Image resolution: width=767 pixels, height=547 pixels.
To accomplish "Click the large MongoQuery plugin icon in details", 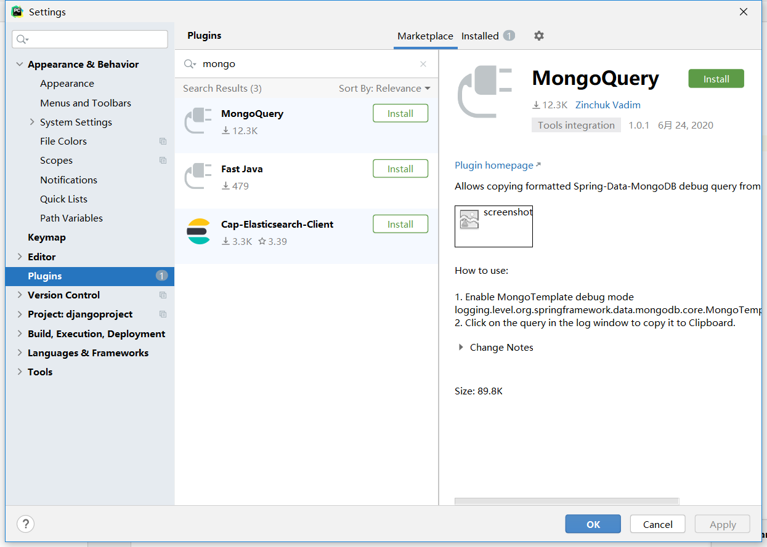I will pyautogui.click(x=485, y=92).
